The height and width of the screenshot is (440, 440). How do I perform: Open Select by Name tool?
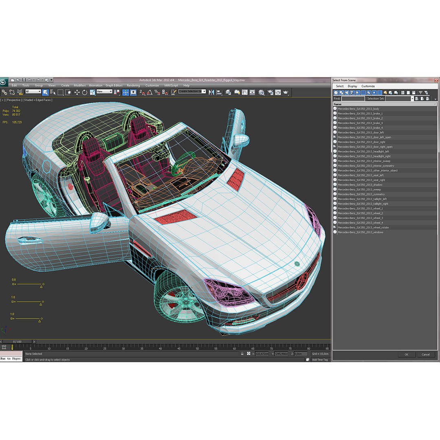click(x=53, y=92)
